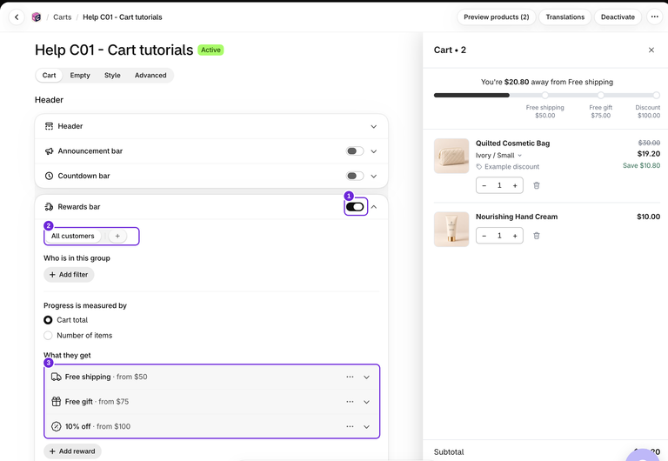Open Translations
668x461 pixels.
[564, 17]
